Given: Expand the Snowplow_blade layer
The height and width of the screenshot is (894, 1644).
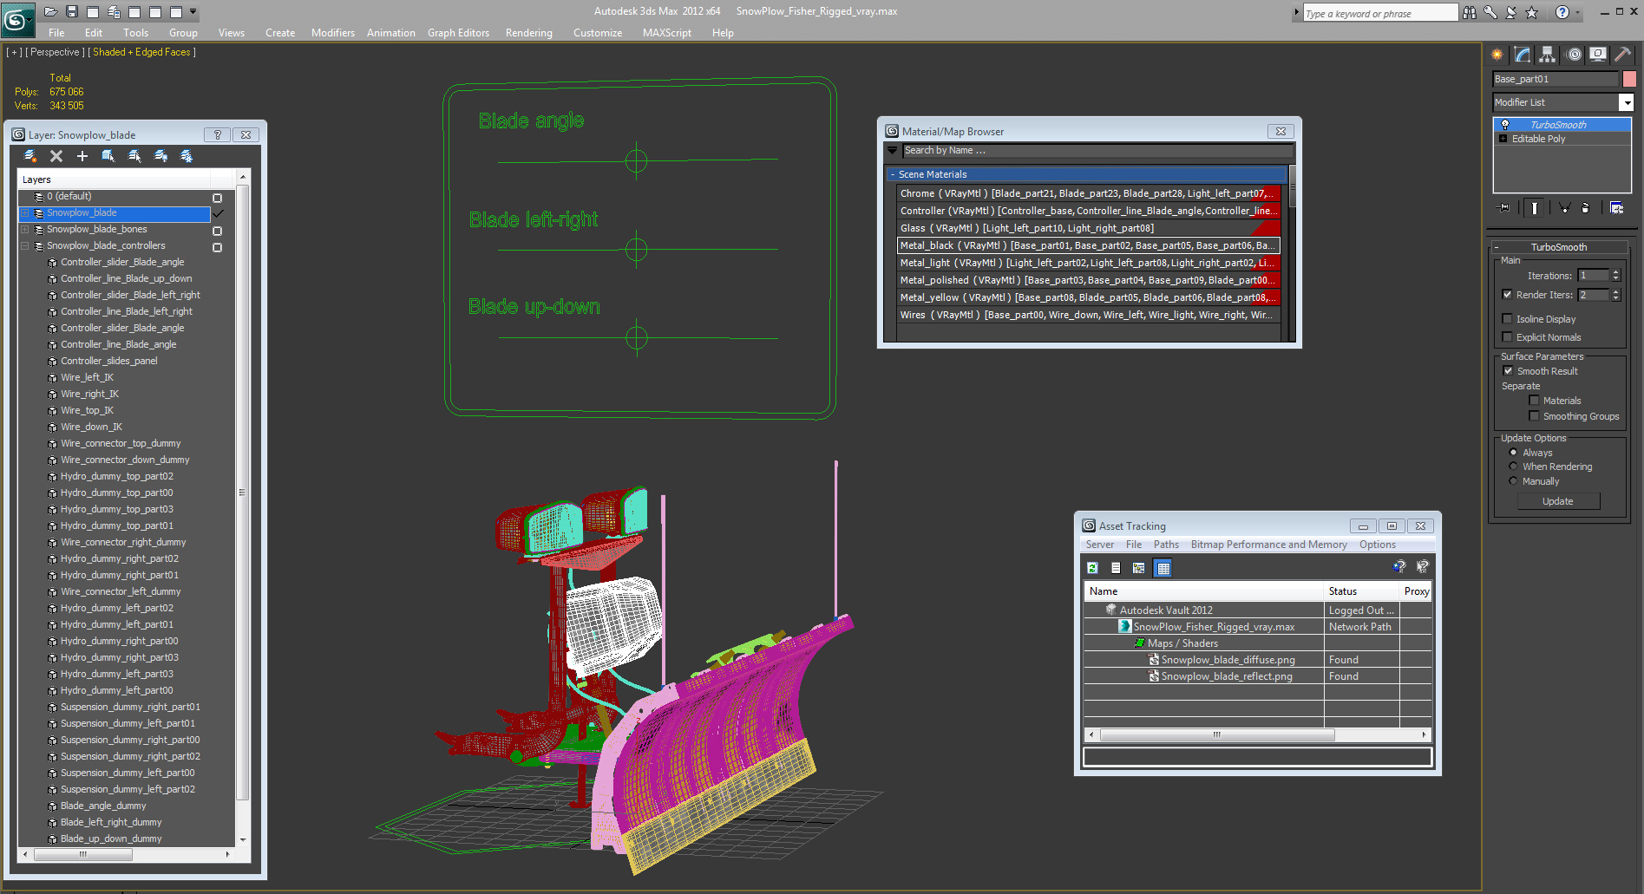Looking at the screenshot, I should click(x=25, y=213).
